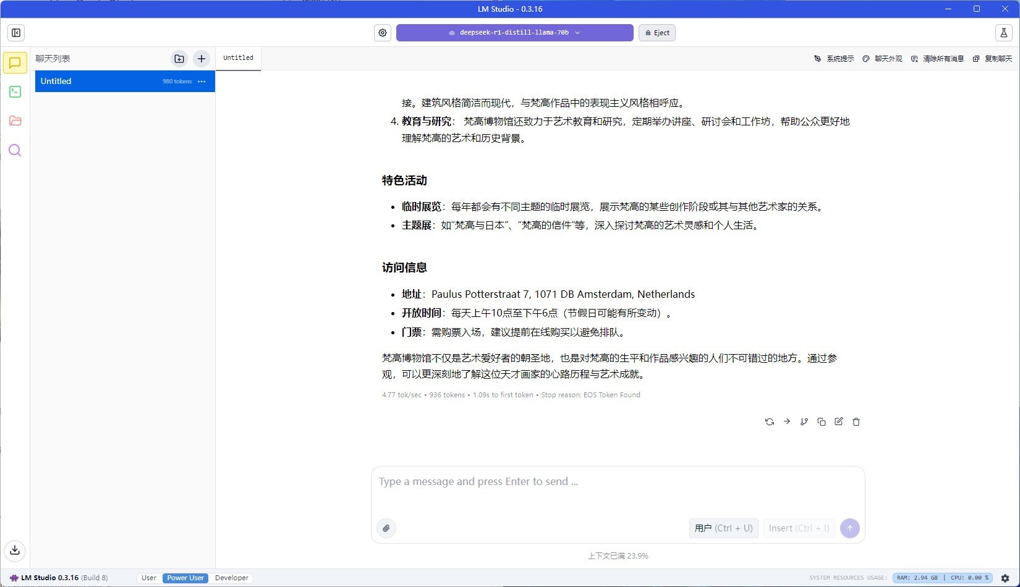1020x587 pixels.
Task: Open the Untitled chat options menu
Action: tap(202, 82)
